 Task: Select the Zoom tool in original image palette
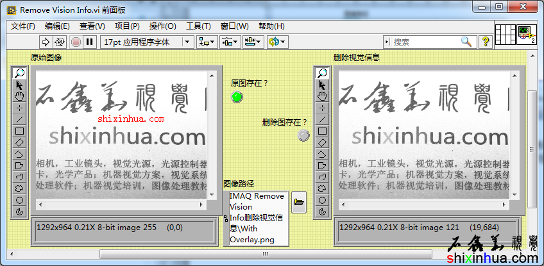tap(19, 73)
